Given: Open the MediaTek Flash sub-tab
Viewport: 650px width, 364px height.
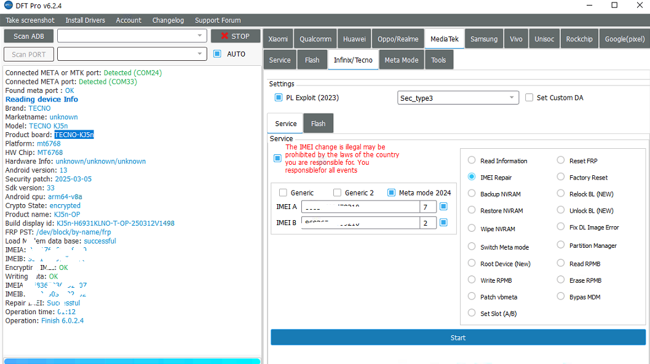Looking at the screenshot, I should (x=312, y=60).
